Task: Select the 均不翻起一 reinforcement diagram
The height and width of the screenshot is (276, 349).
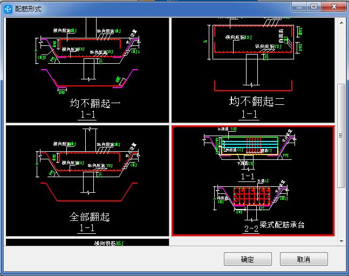Action: [87, 70]
